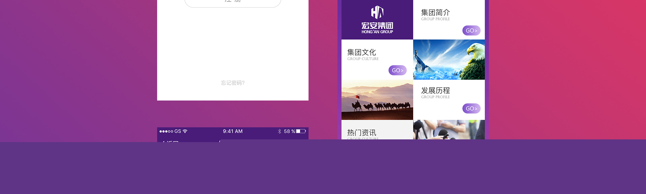Tap the Wi-Fi icon in status bar

[x=185, y=131]
